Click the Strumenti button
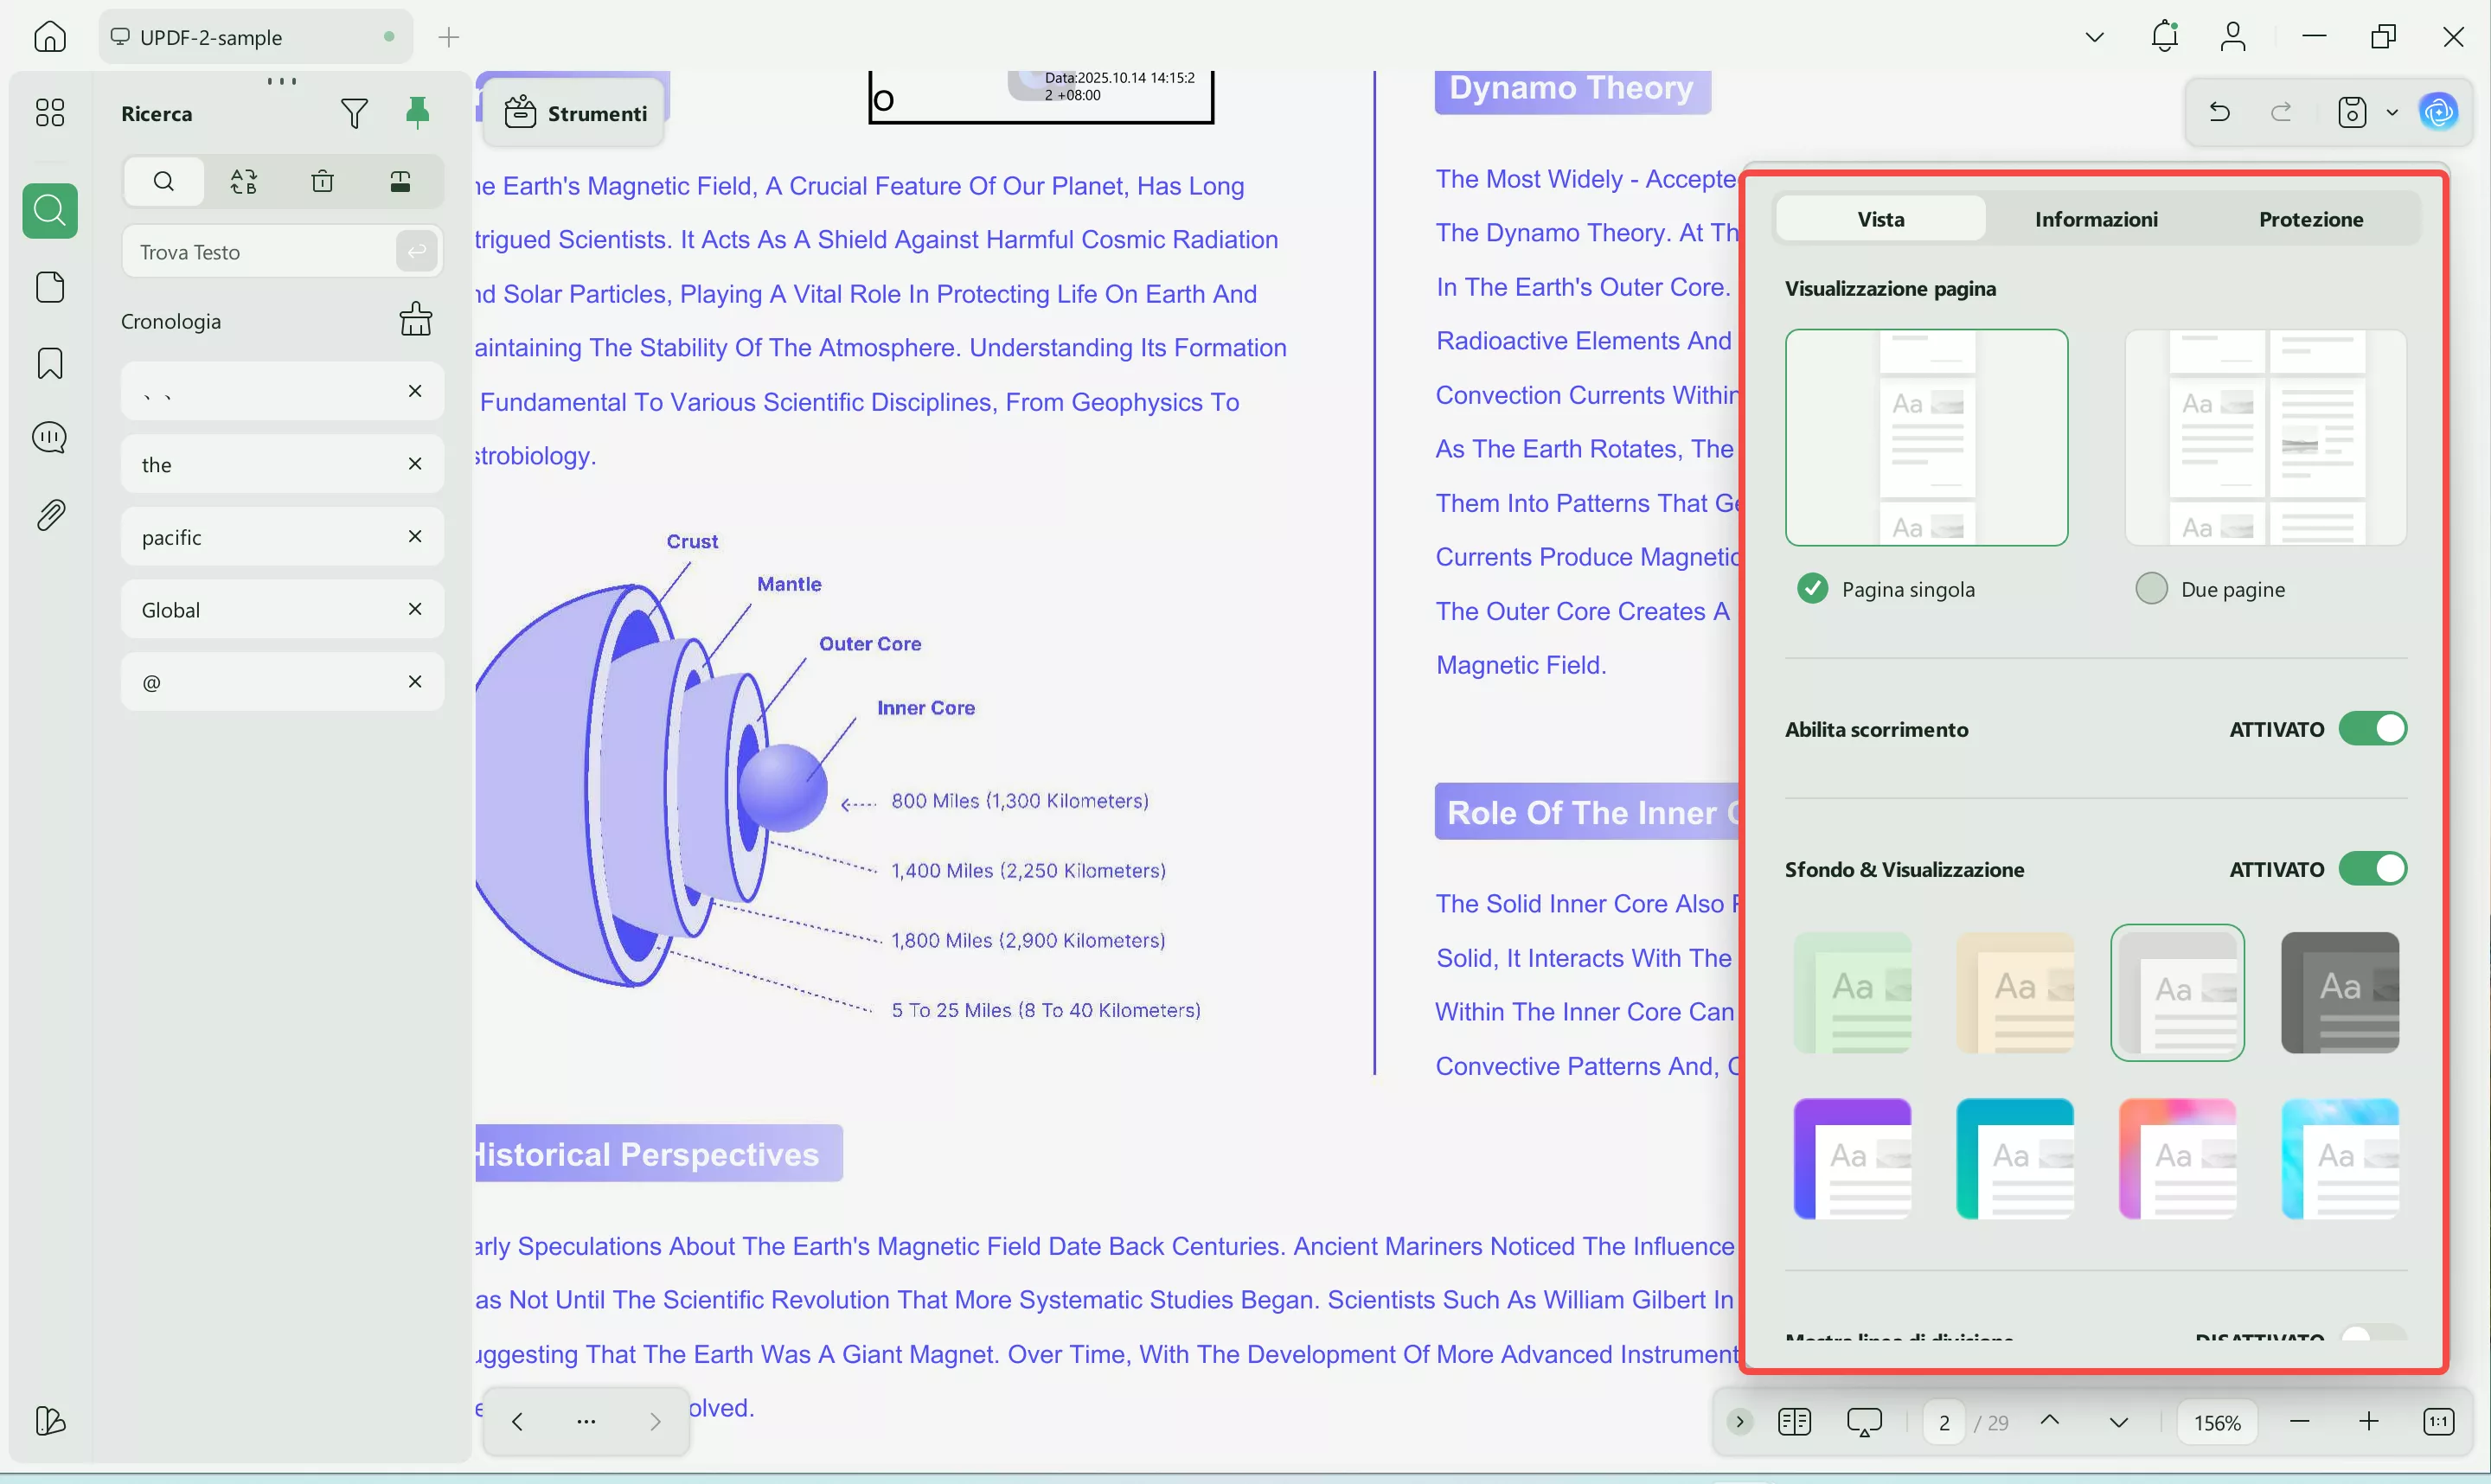 pos(575,113)
